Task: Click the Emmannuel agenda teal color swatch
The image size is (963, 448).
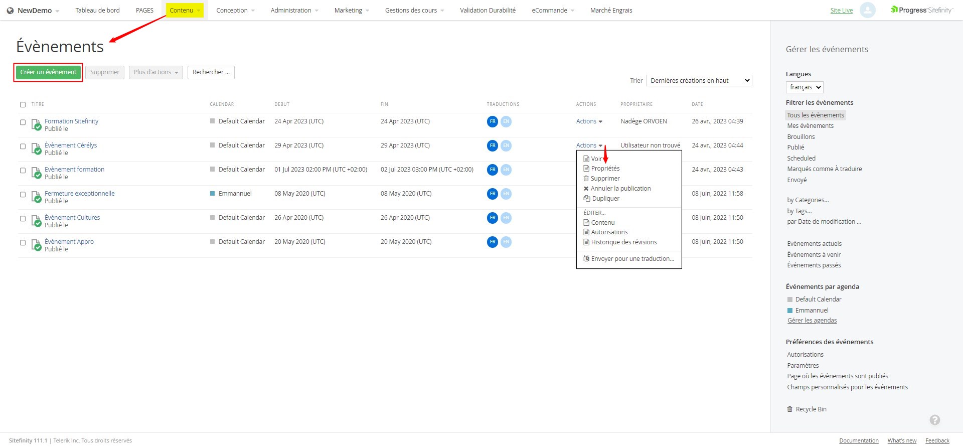Action: pos(790,311)
